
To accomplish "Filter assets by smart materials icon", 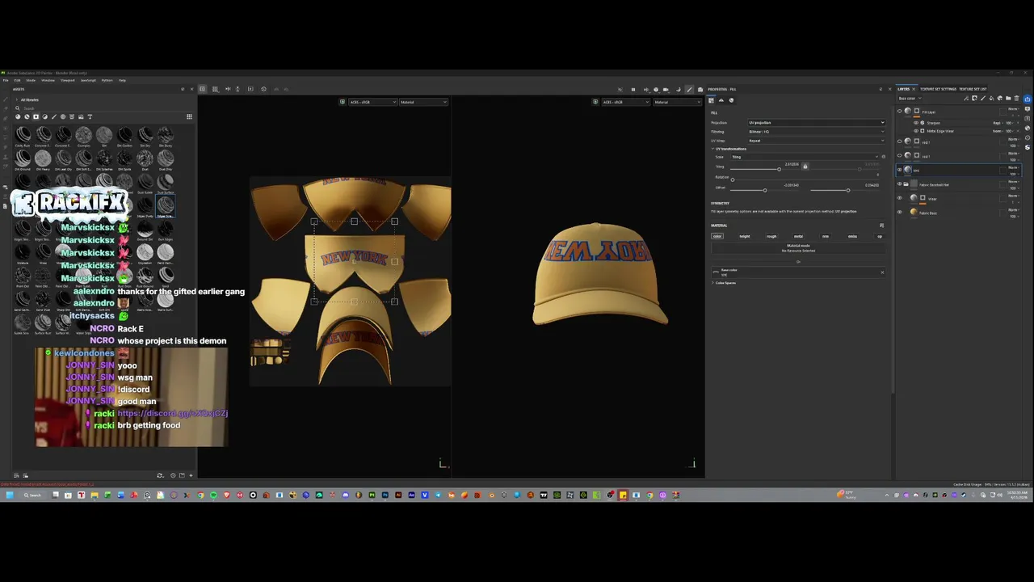I will [x=27, y=116].
